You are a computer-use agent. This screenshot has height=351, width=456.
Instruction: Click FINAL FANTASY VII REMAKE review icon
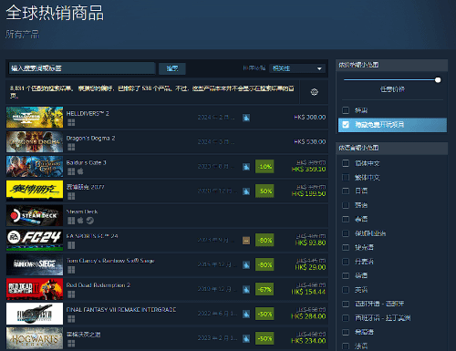click(x=246, y=314)
